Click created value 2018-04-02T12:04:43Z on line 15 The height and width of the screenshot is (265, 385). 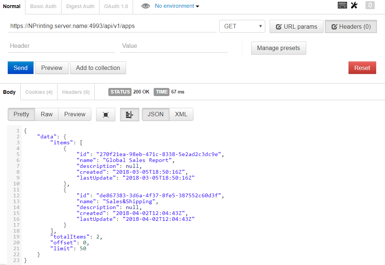149,213
